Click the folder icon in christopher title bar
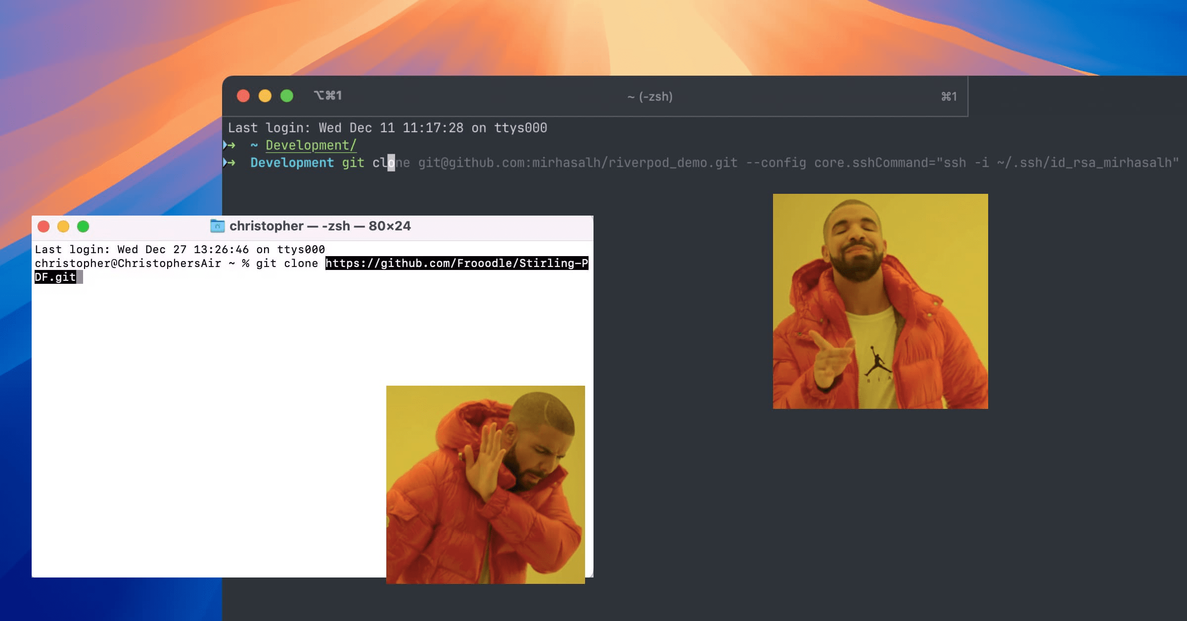1187x621 pixels. (217, 226)
